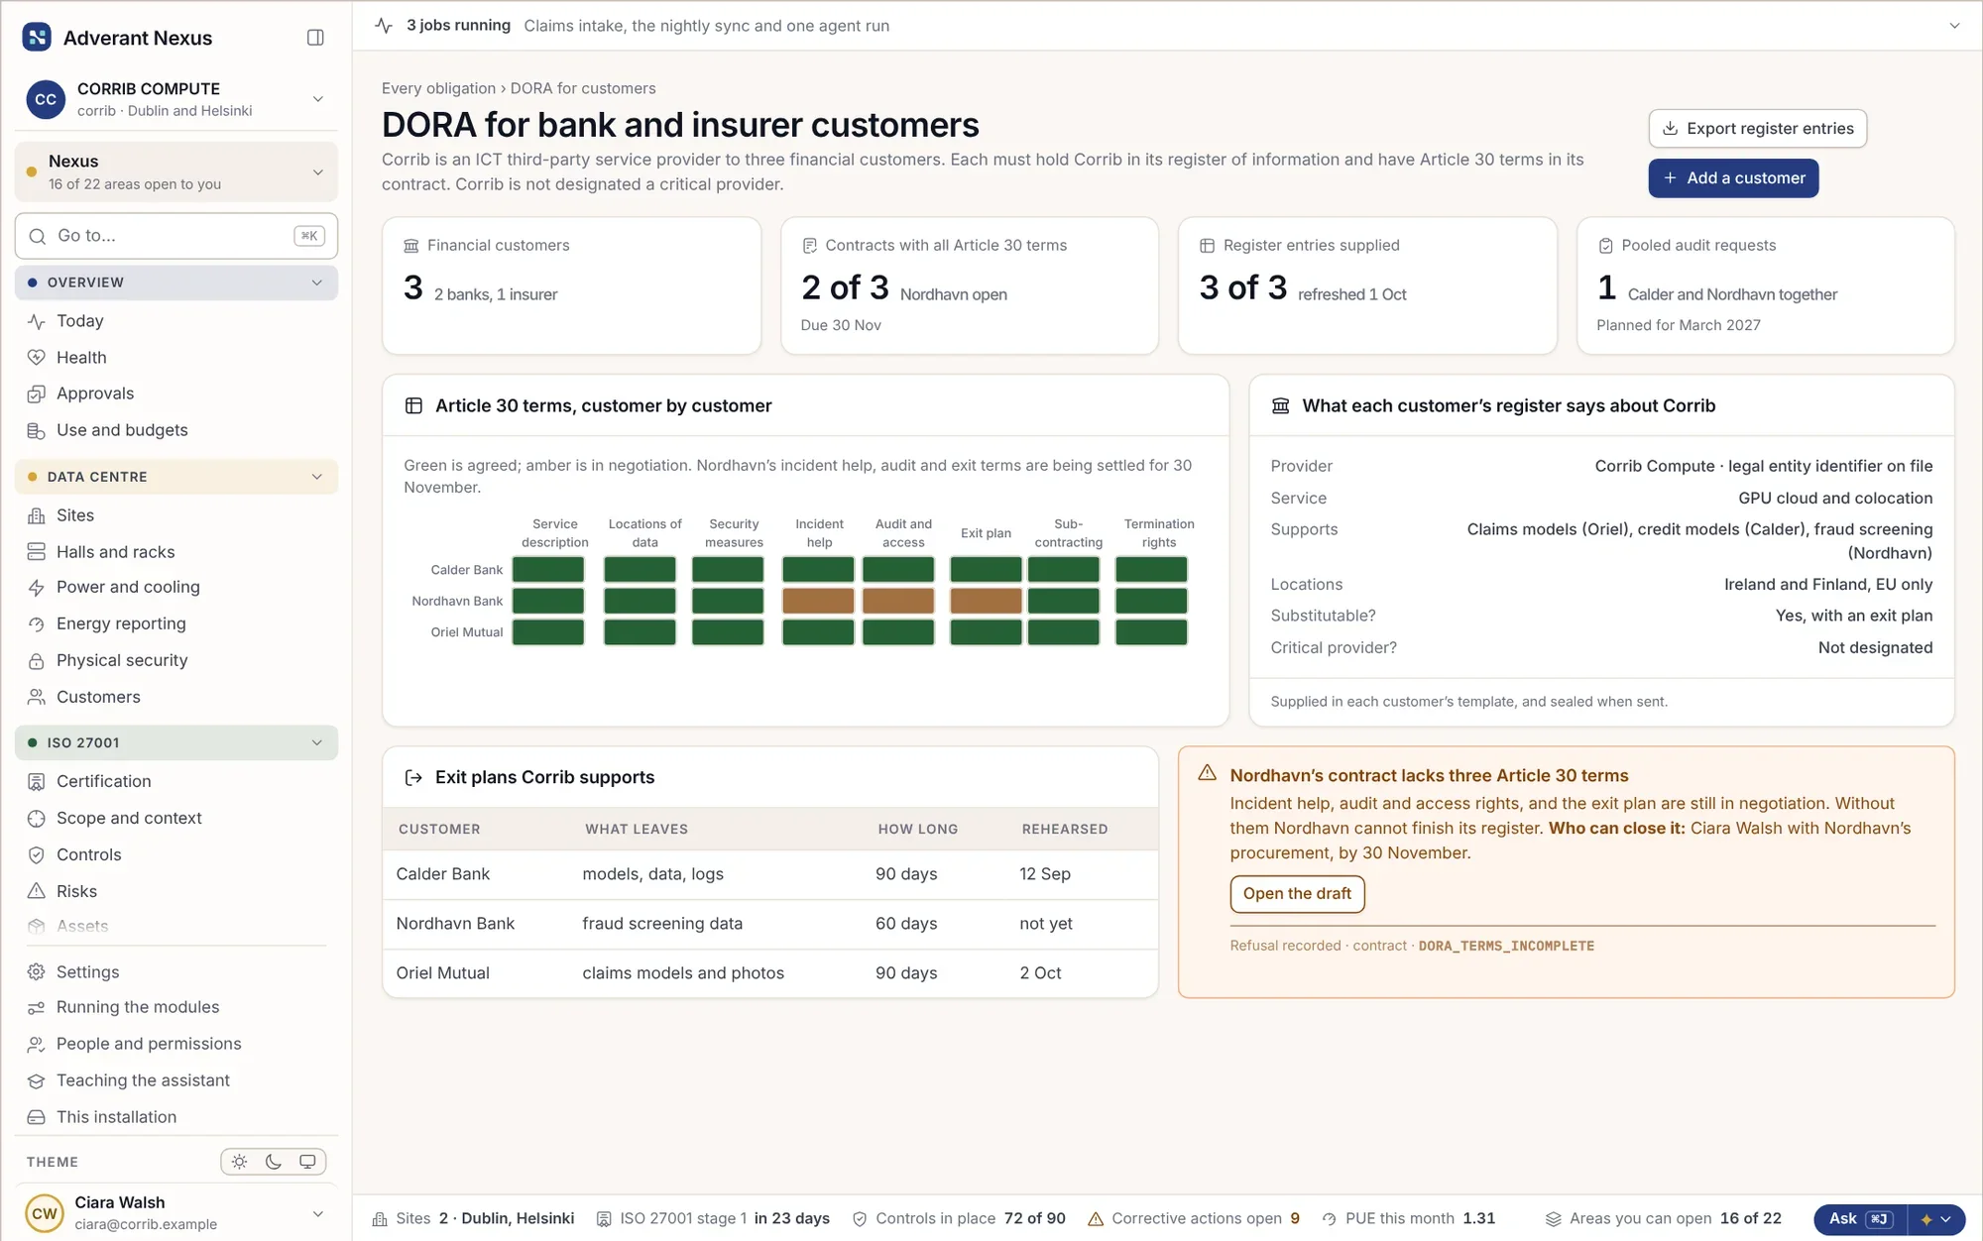Viewport: 1983px width, 1241px height.
Task: Collapse the Overview section
Action: point(176,282)
